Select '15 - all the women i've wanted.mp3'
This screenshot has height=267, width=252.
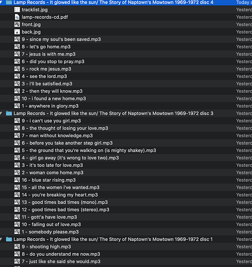tap(60, 187)
